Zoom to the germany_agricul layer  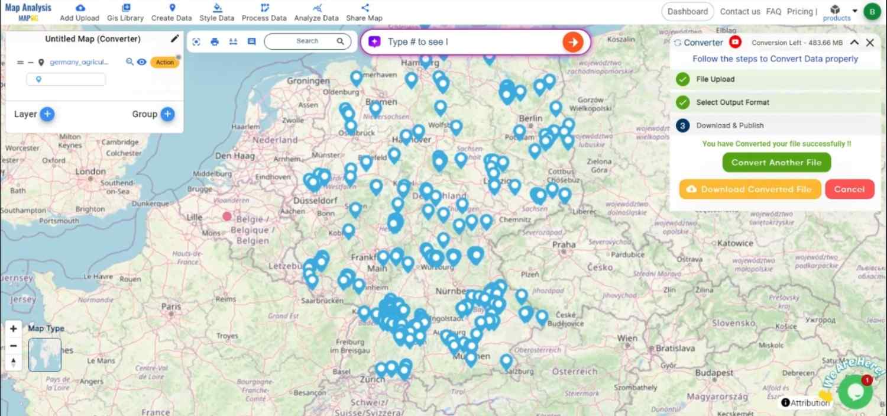pyautogui.click(x=130, y=62)
